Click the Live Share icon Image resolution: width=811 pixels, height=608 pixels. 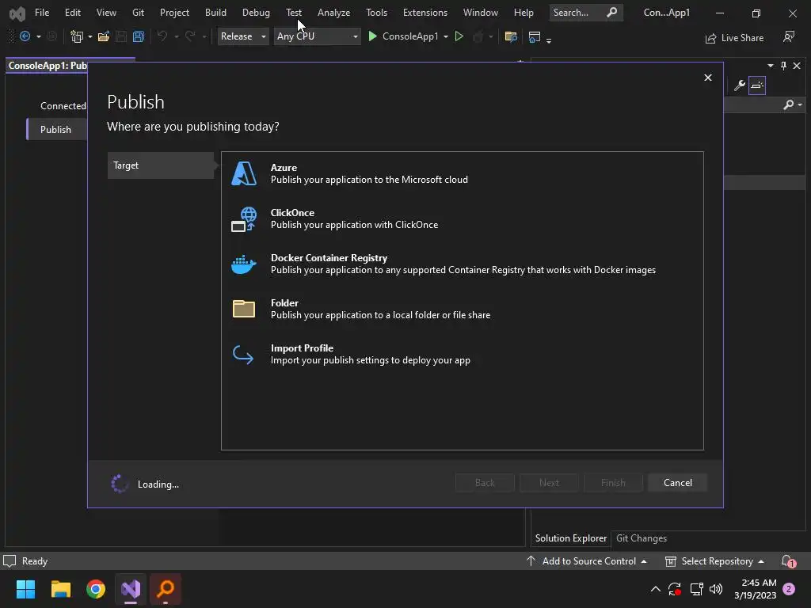point(711,38)
